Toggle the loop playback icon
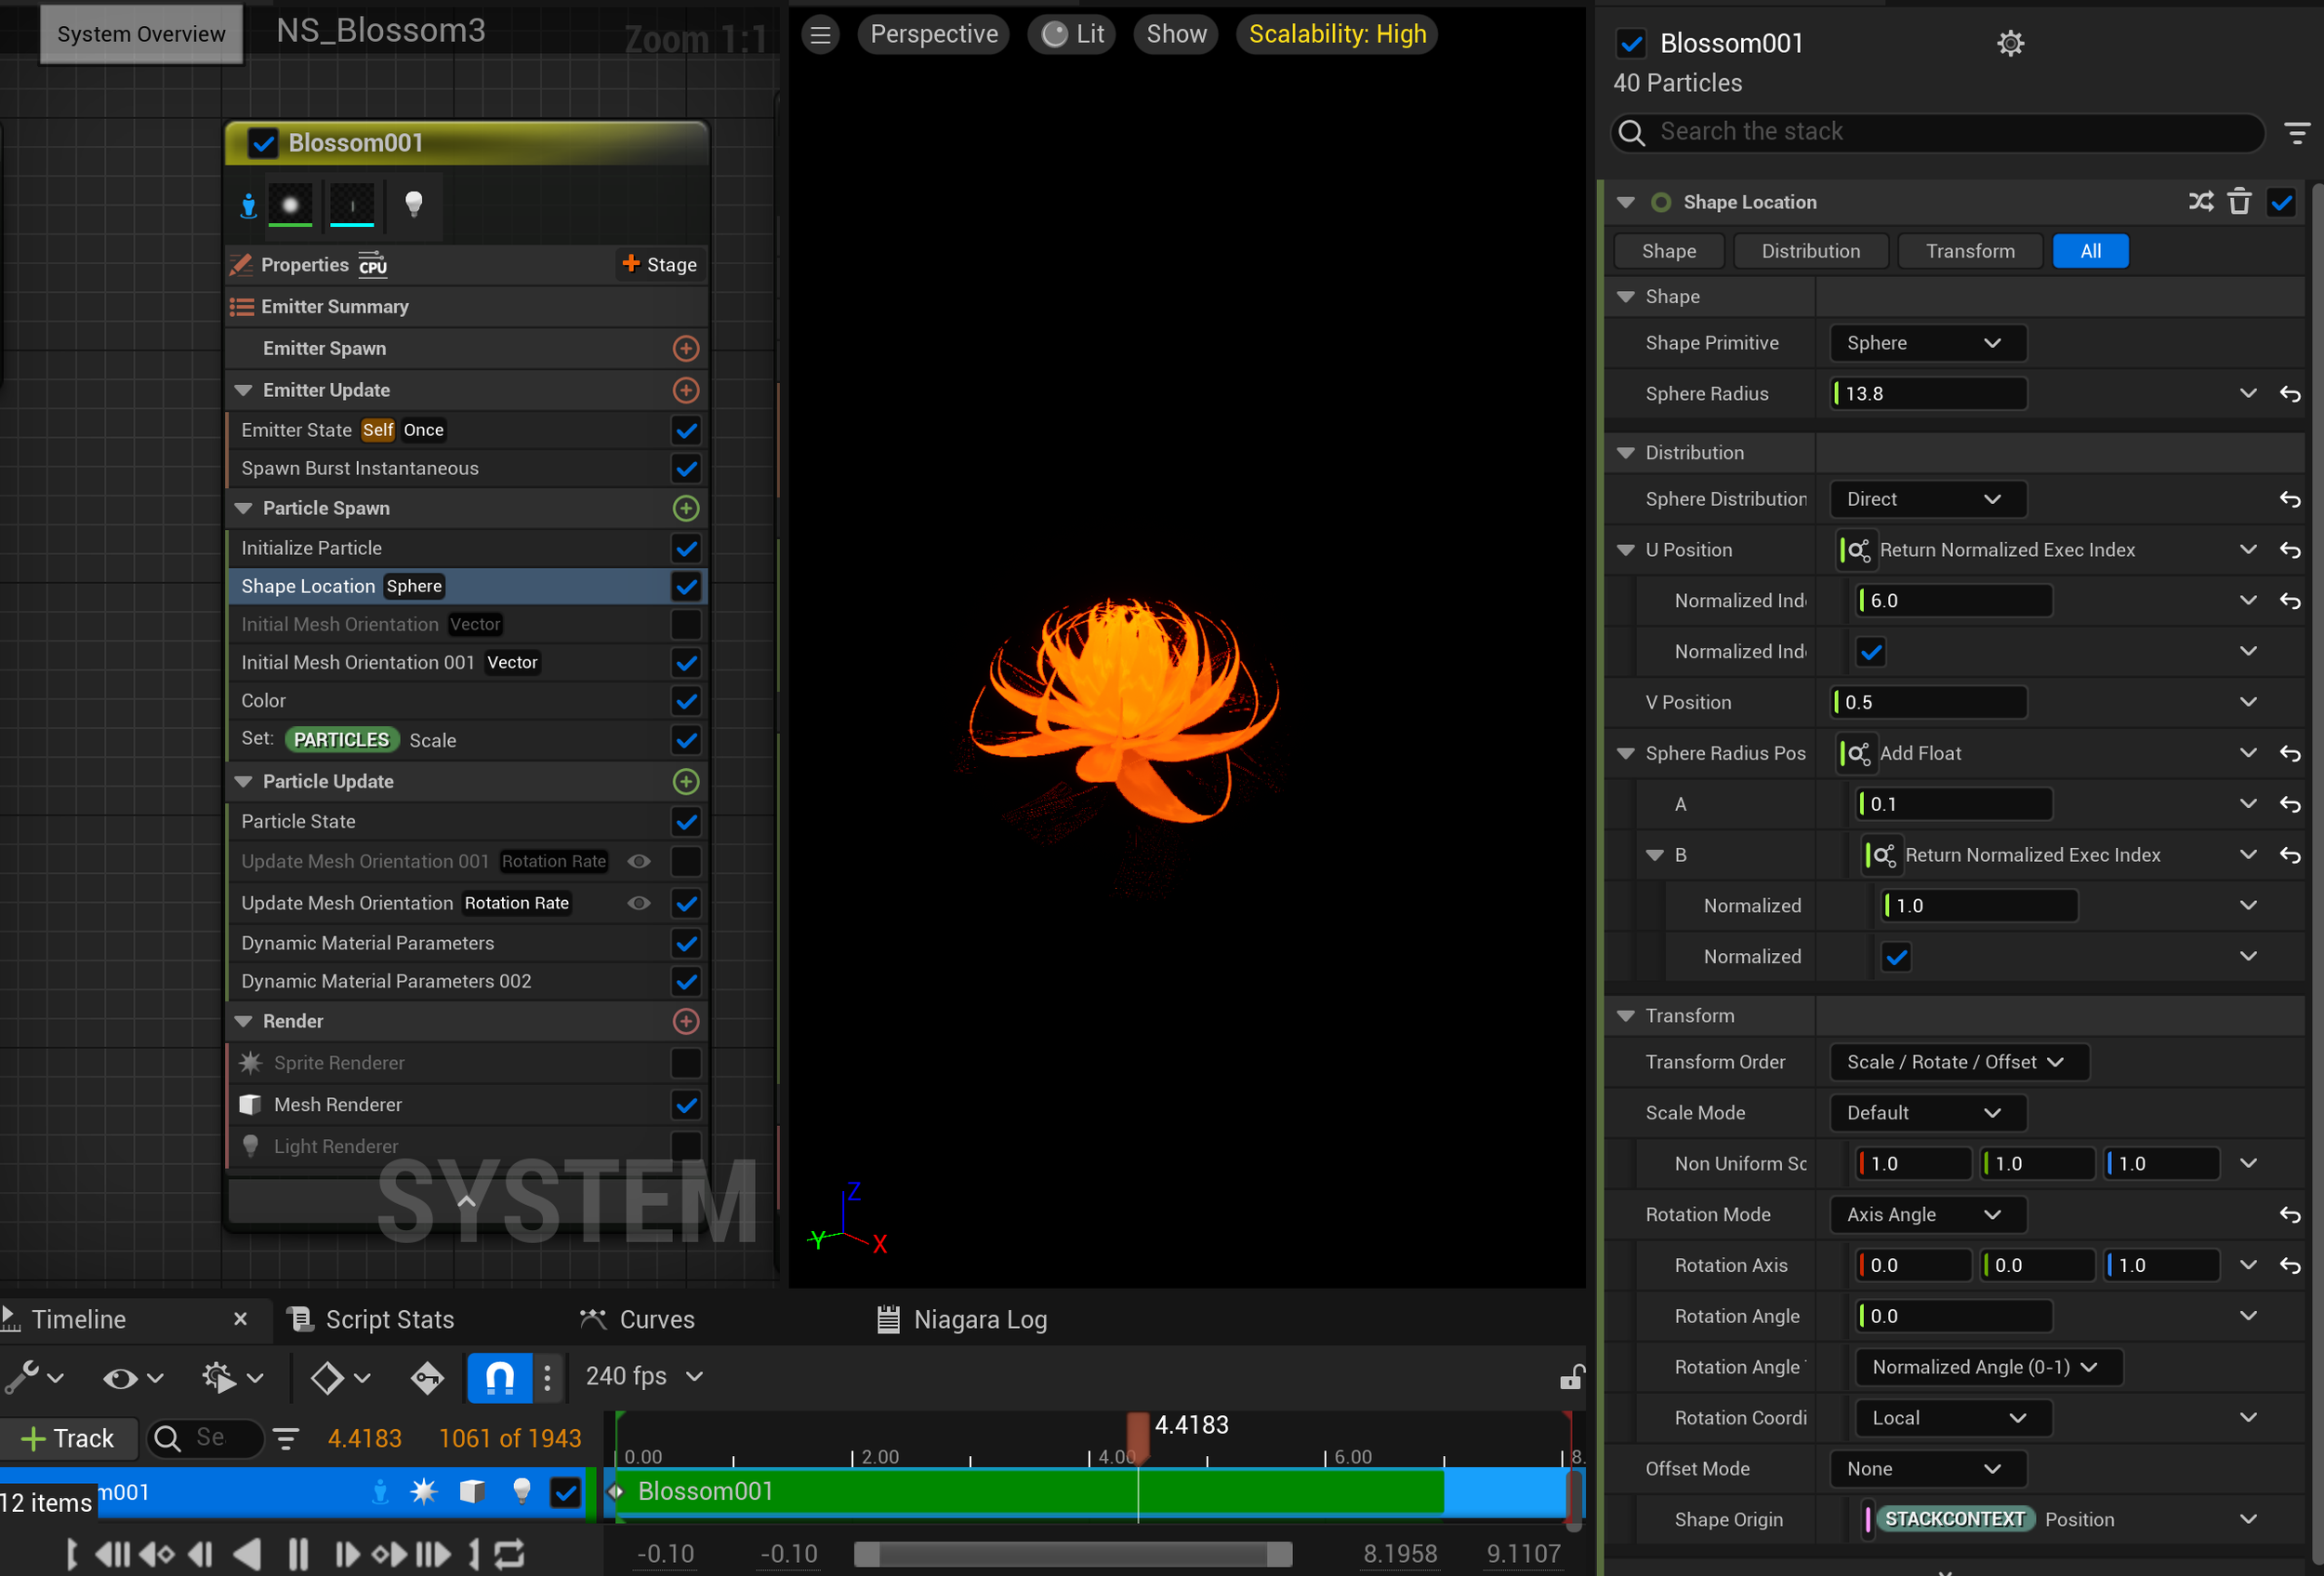This screenshot has height=1576, width=2324. point(509,1553)
